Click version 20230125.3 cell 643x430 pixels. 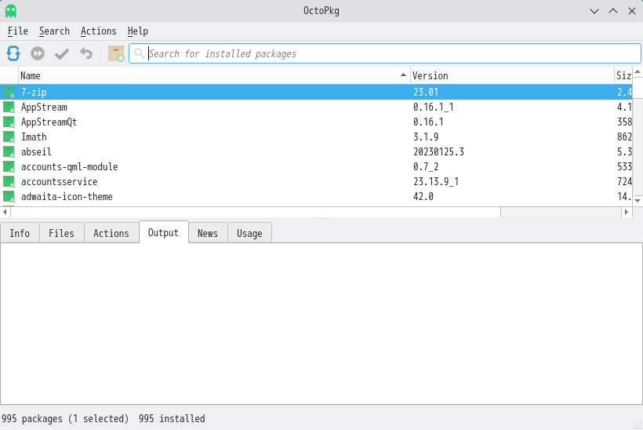tap(438, 151)
